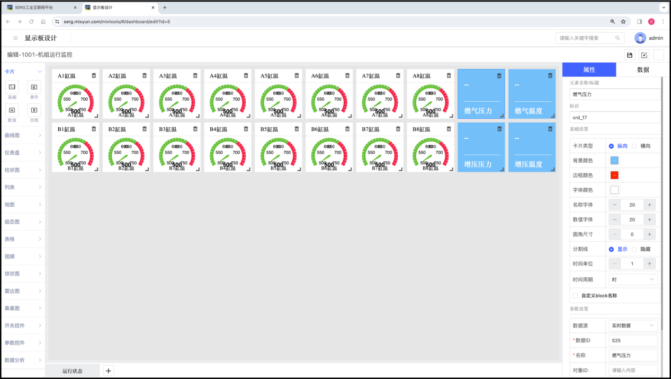Click the trash icon on B8缸温 card
The image size is (671, 379).
[449, 129]
